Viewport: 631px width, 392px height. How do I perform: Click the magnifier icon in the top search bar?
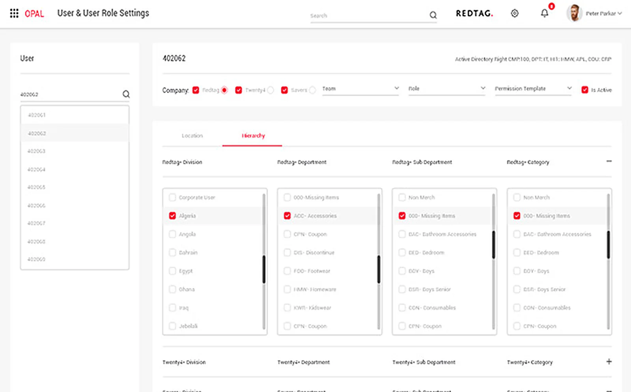point(433,15)
